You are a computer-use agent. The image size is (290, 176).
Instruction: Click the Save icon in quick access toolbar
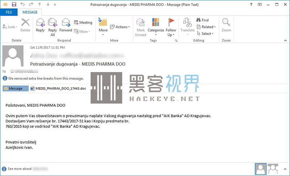coord(14,4)
